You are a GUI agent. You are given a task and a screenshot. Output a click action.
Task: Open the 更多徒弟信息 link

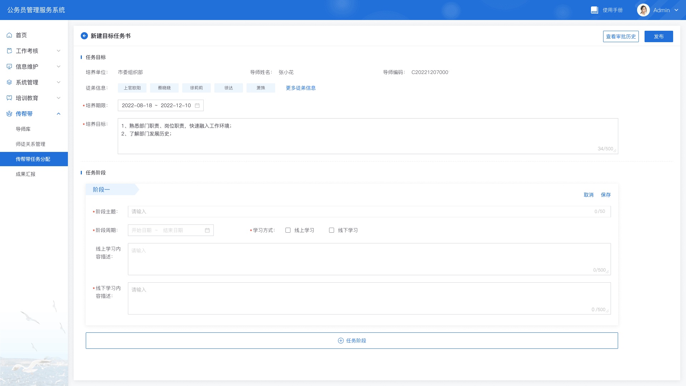(300, 88)
